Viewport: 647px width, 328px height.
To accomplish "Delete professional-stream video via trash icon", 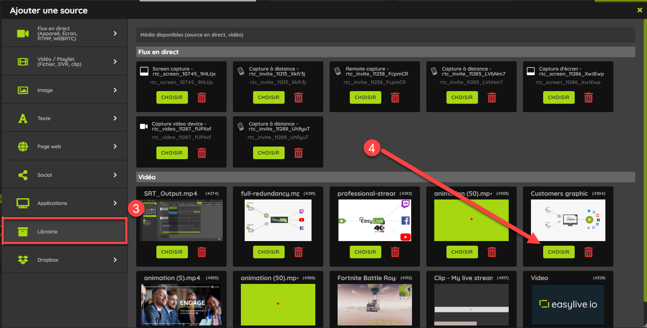I will (395, 252).
